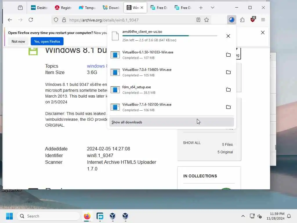The width and height of the screenshot is (297, 223).
Task: Go back to previous page
Action: 10,20
